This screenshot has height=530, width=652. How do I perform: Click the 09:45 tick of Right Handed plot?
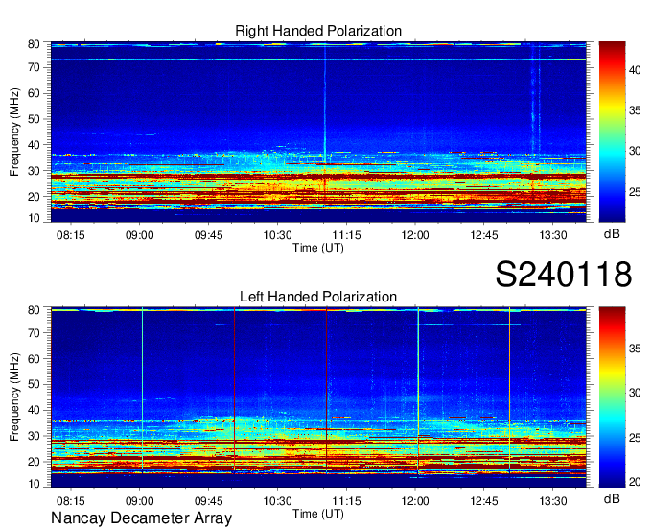209,235
